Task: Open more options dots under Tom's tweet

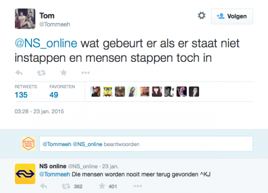Action: (86, 73)
